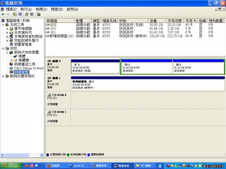Sort by 檔案系統 column header
Image resolution: width=226 pixels, height=169 pixels.
pos(109,21)
